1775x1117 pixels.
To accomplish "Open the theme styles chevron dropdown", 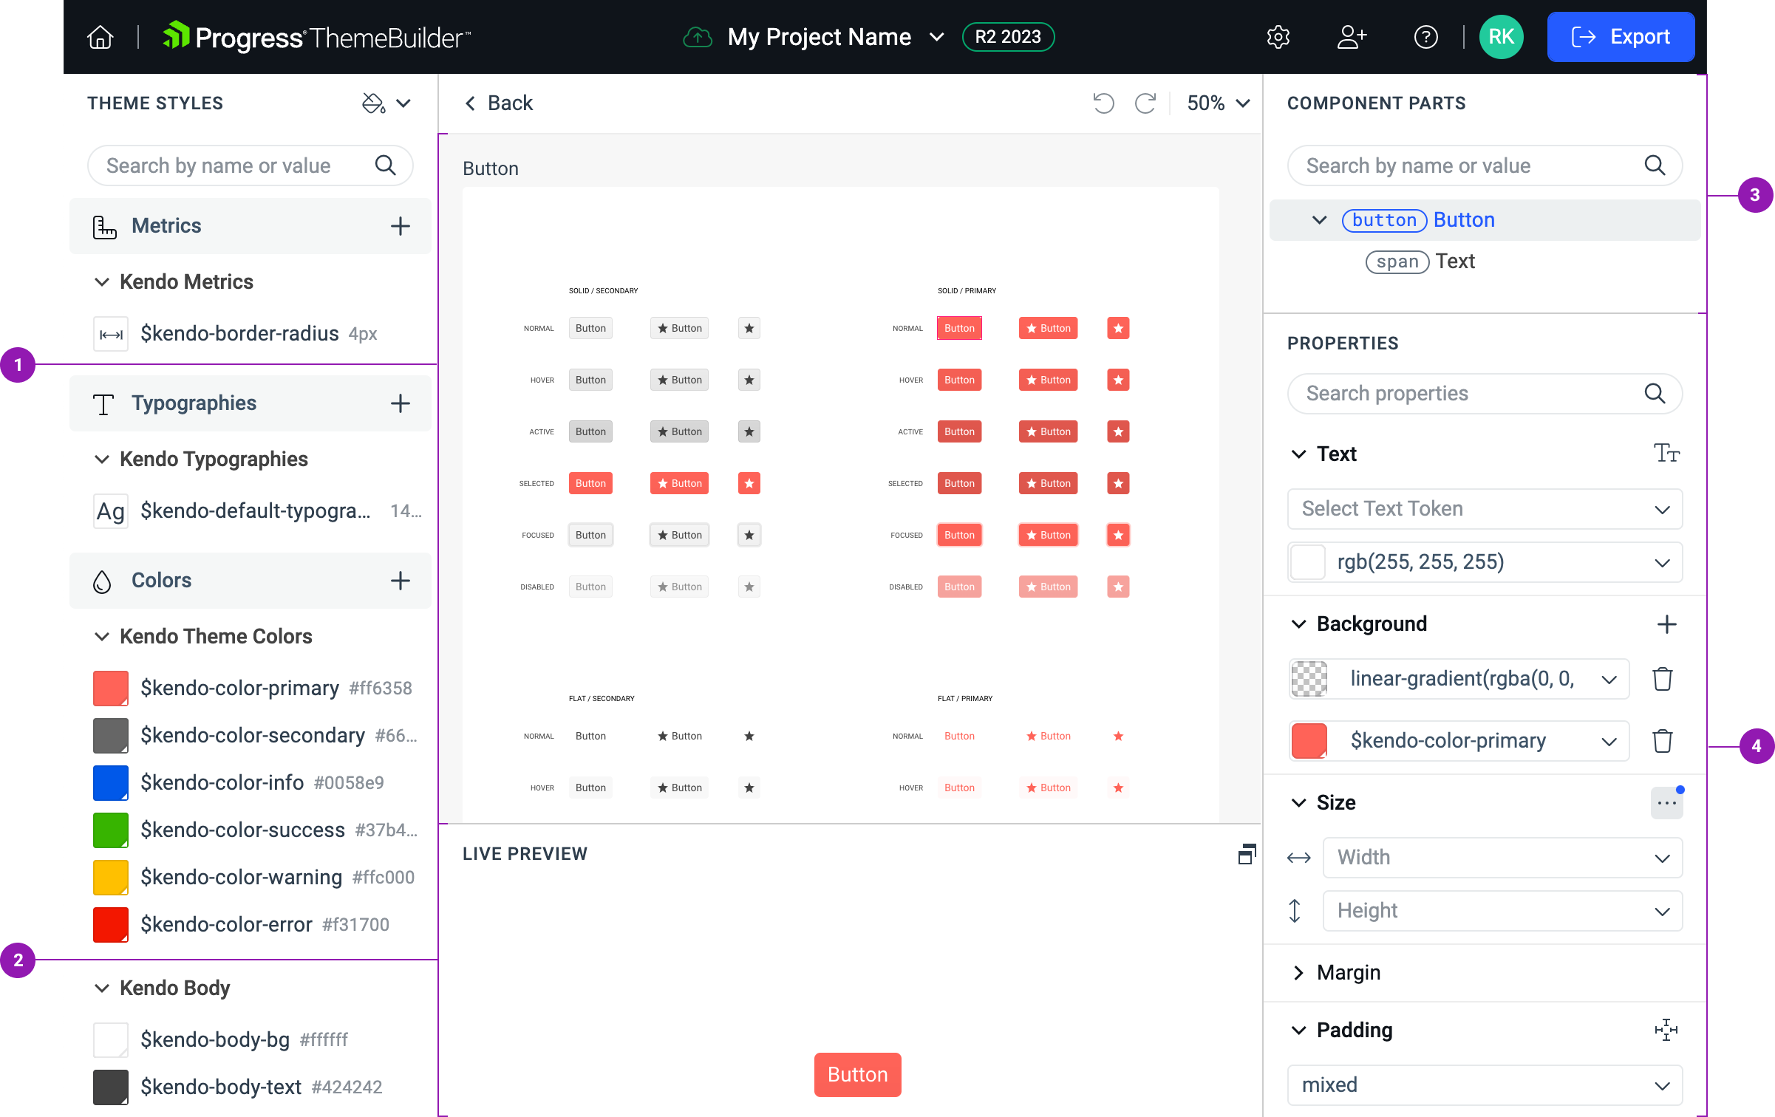I will (403, 103).
